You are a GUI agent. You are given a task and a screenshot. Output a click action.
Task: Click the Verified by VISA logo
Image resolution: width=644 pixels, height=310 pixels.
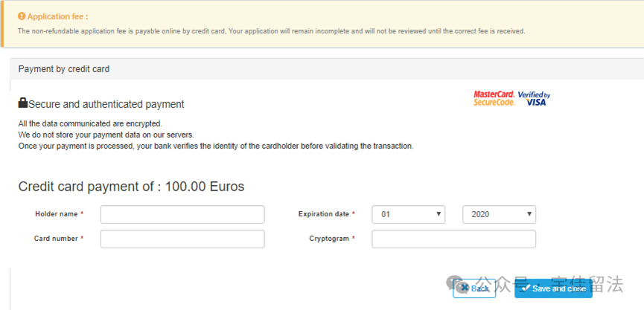tap(534, 98)
